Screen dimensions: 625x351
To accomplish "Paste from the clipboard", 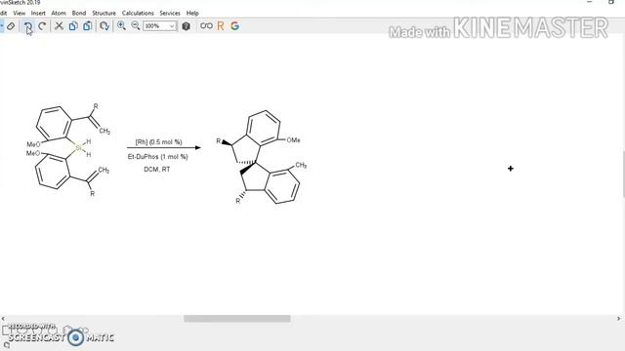I will 87,26.
